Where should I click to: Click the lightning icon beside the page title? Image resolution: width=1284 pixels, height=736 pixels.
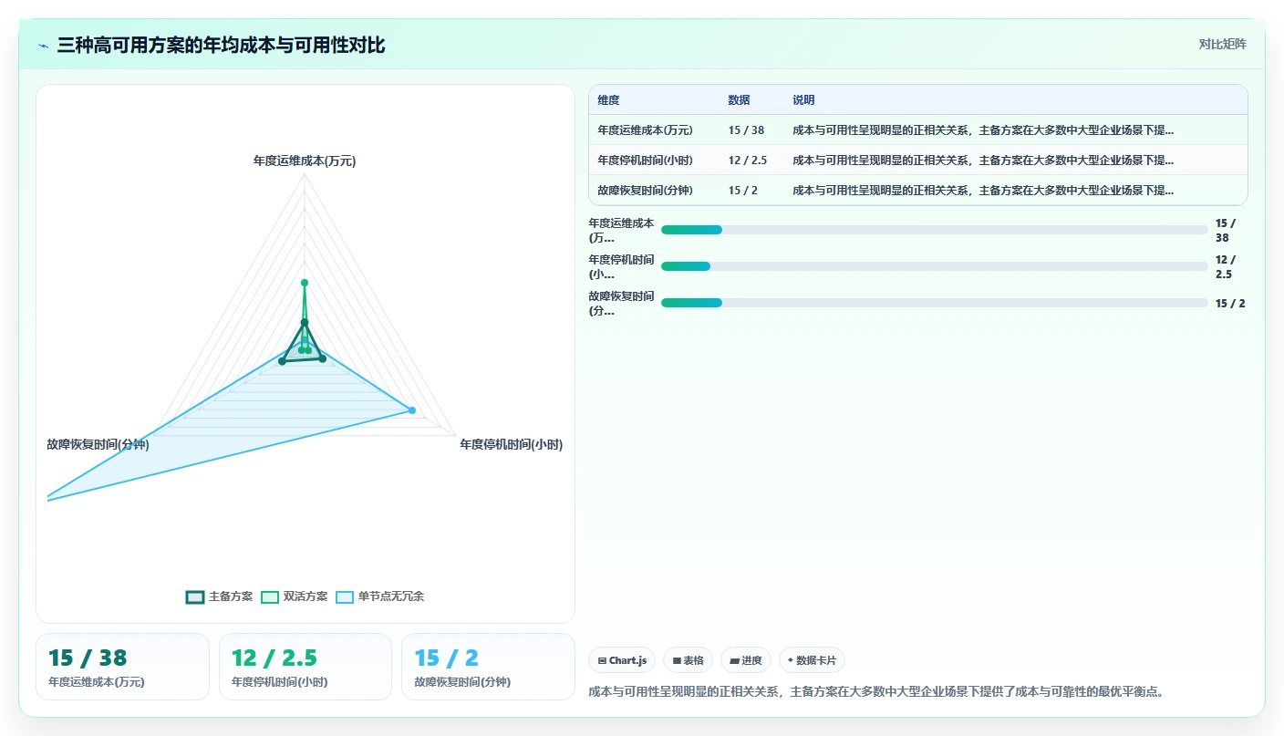44,46
